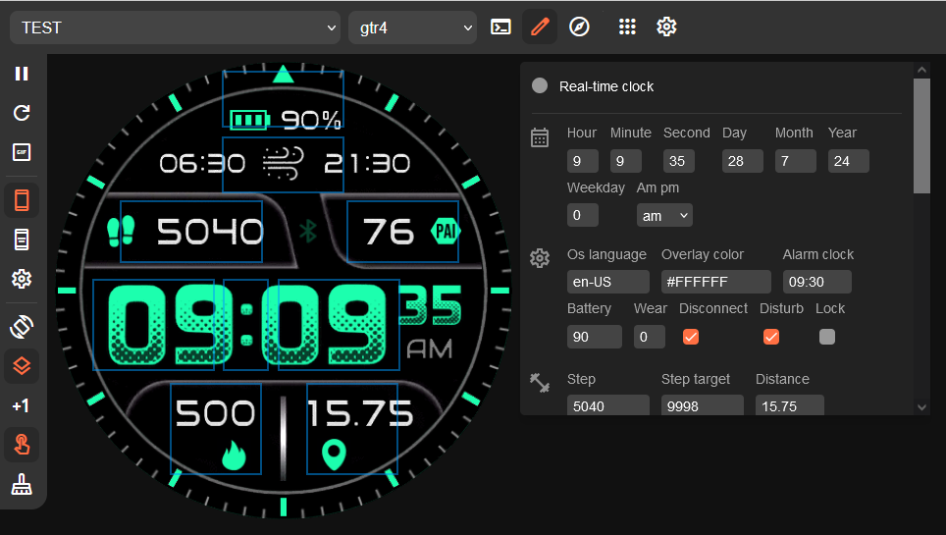Screen dimensions: 946x535
Task: Select the 76 PAI widget on watch
Action: click(402, 232)
